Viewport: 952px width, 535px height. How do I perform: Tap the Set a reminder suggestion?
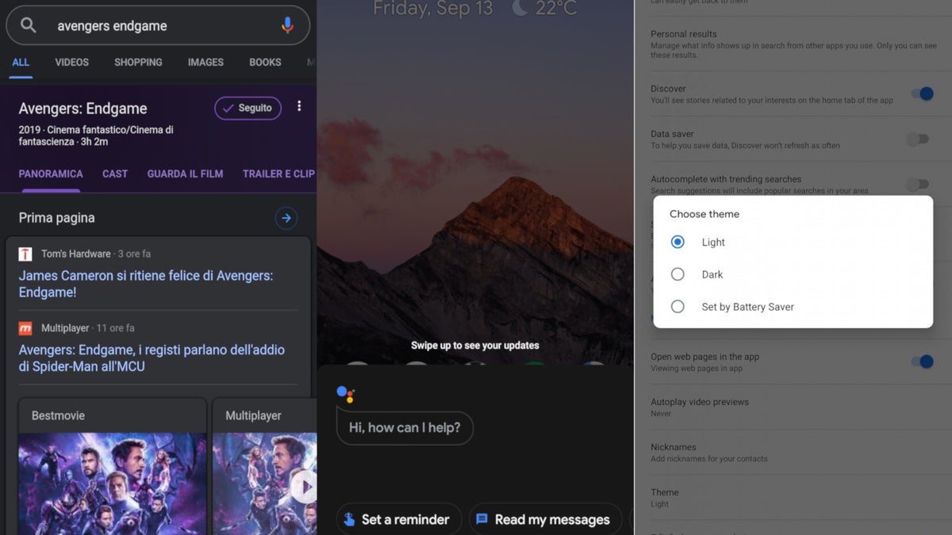coord(398,519)
